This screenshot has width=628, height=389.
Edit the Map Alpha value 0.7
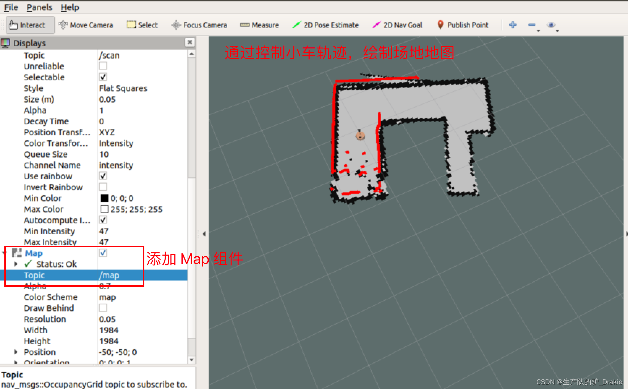tap(143, 286)
